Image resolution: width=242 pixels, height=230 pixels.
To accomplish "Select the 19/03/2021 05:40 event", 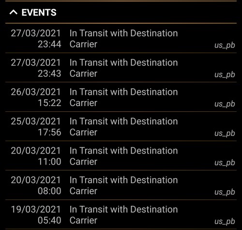I will point(121,215).
